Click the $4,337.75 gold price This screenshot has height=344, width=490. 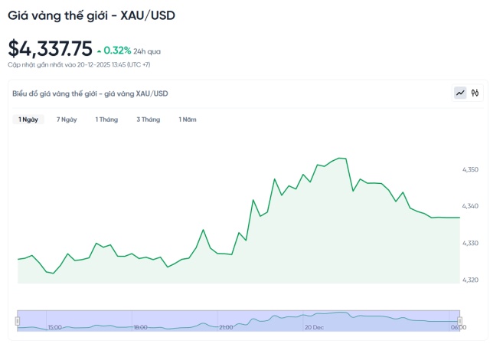coord(50,48)
